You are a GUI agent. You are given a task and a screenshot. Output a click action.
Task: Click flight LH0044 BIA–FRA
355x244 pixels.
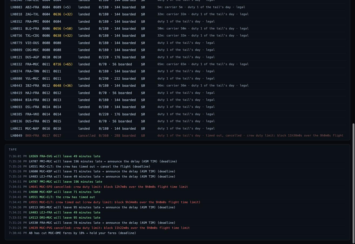[x=177, y=100]
